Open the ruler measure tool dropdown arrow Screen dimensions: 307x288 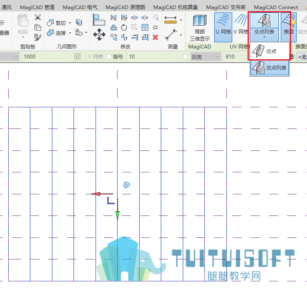click(x=181, y=20)
